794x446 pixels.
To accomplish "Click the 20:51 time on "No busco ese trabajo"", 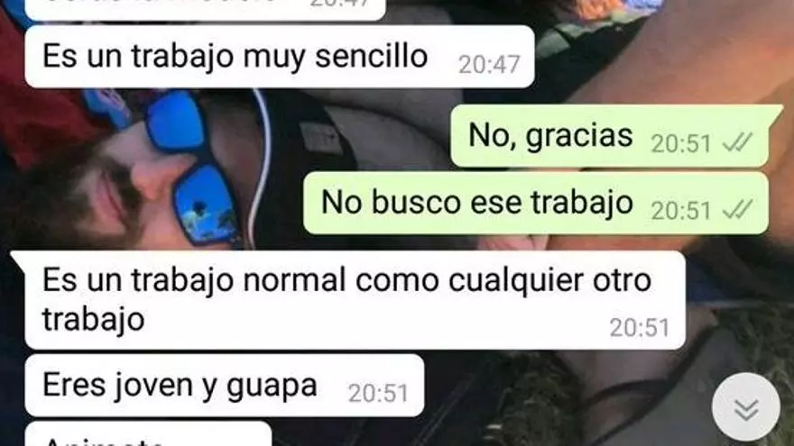I will (681, 210).
